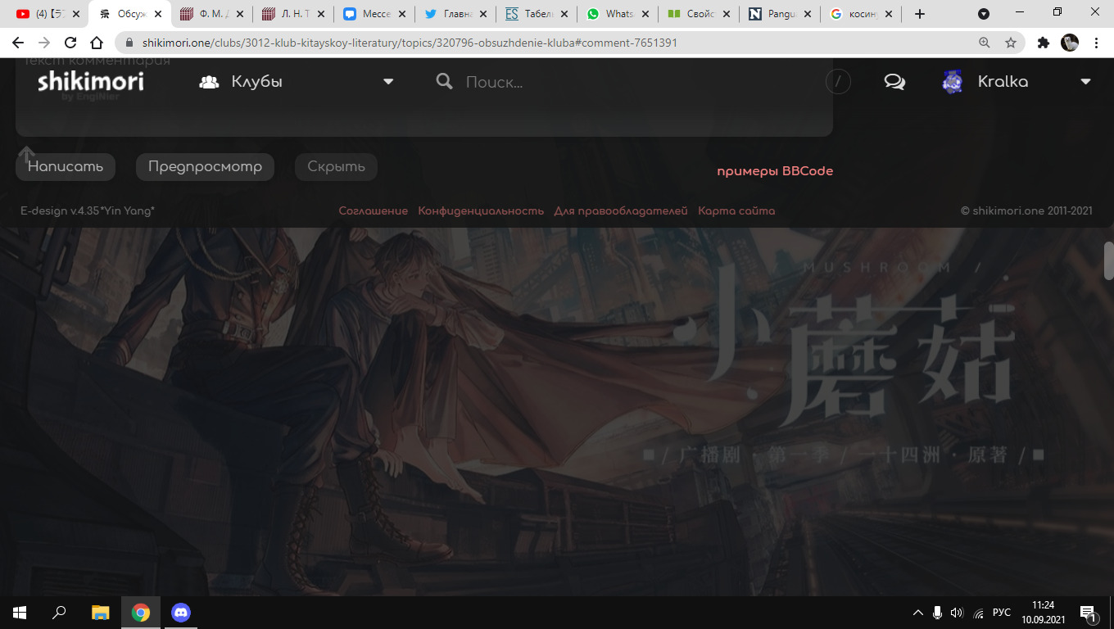This screenshot has height=629, width=1114.
Task: Click the shikimori logo
Action: 90,82
